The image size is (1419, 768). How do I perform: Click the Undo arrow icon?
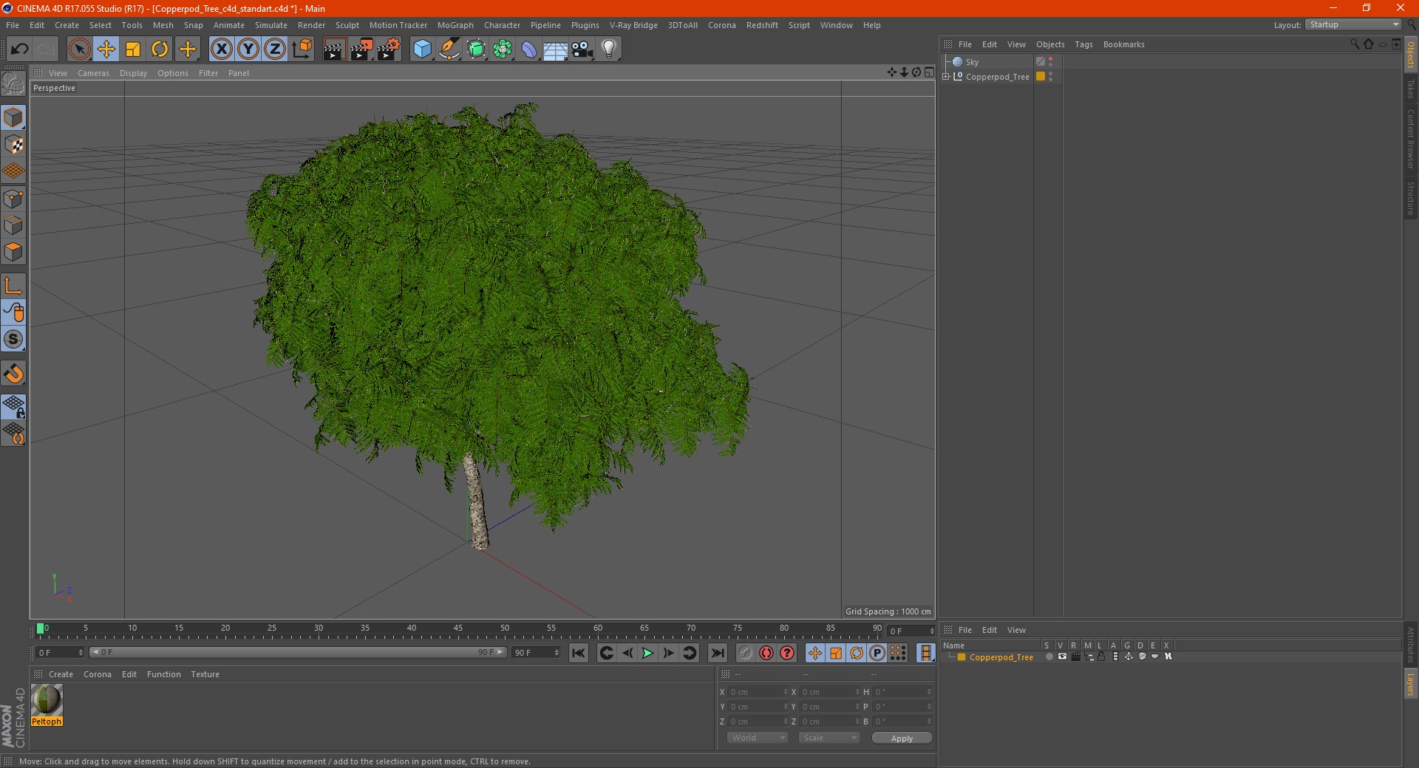point(19,49)
